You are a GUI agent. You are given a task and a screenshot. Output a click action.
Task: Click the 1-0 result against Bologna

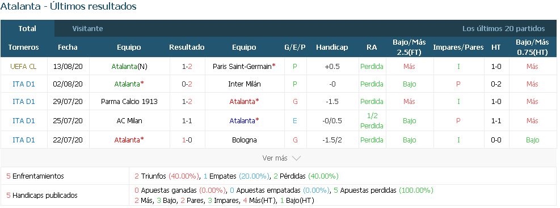point(187,140)
